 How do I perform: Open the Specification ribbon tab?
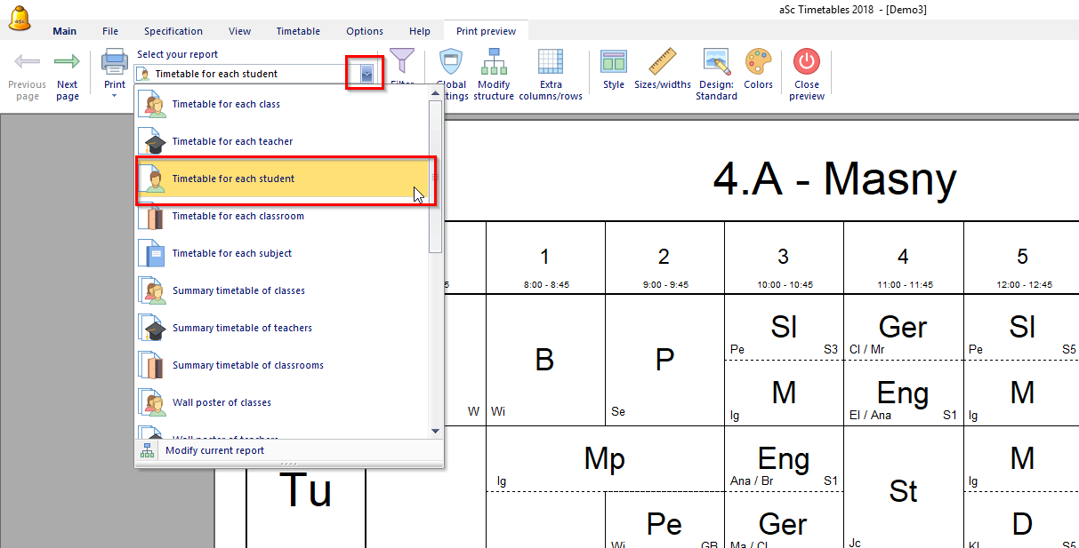[173, 31]
